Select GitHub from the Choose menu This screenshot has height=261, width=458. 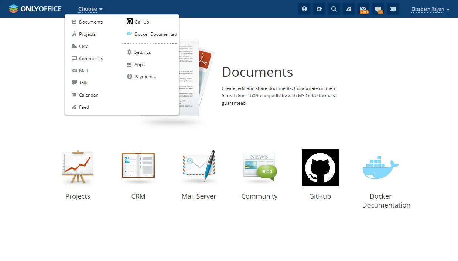[x=138, y=22]
